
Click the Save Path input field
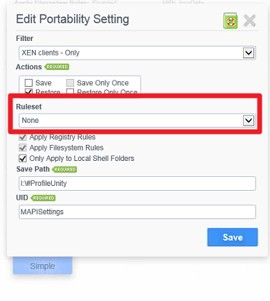pyautogui.click(x=137, y=184)
